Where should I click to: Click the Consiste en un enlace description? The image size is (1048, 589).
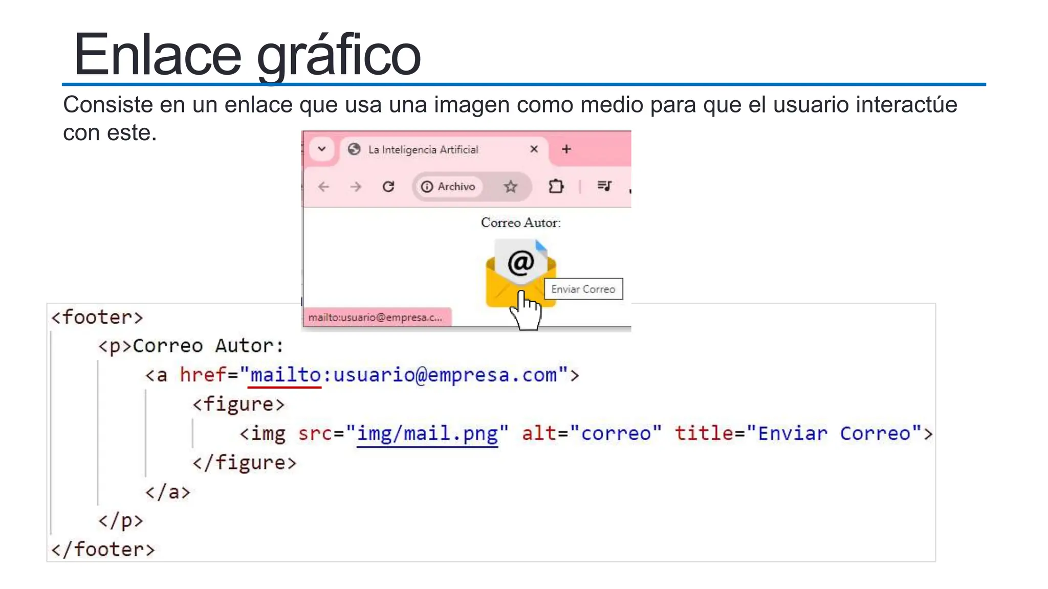point(510,119)
